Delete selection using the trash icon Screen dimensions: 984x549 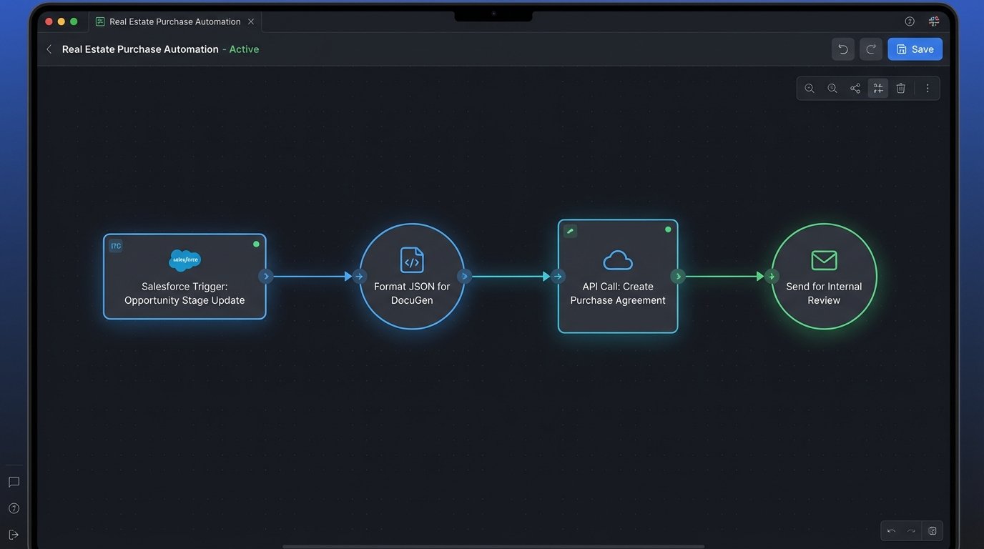pos(900,88)
